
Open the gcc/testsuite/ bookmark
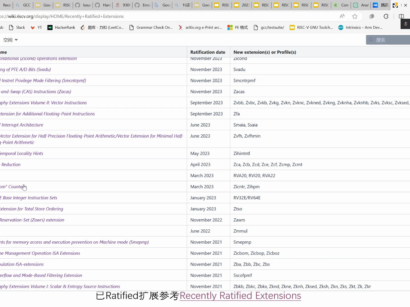click(268, 27)
